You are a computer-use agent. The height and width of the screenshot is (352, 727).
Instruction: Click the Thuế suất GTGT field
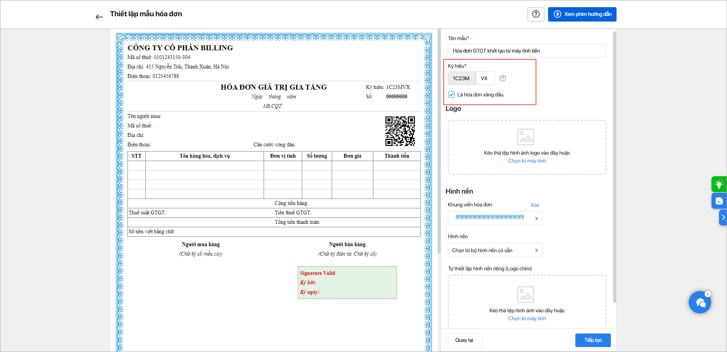point(148,213)
